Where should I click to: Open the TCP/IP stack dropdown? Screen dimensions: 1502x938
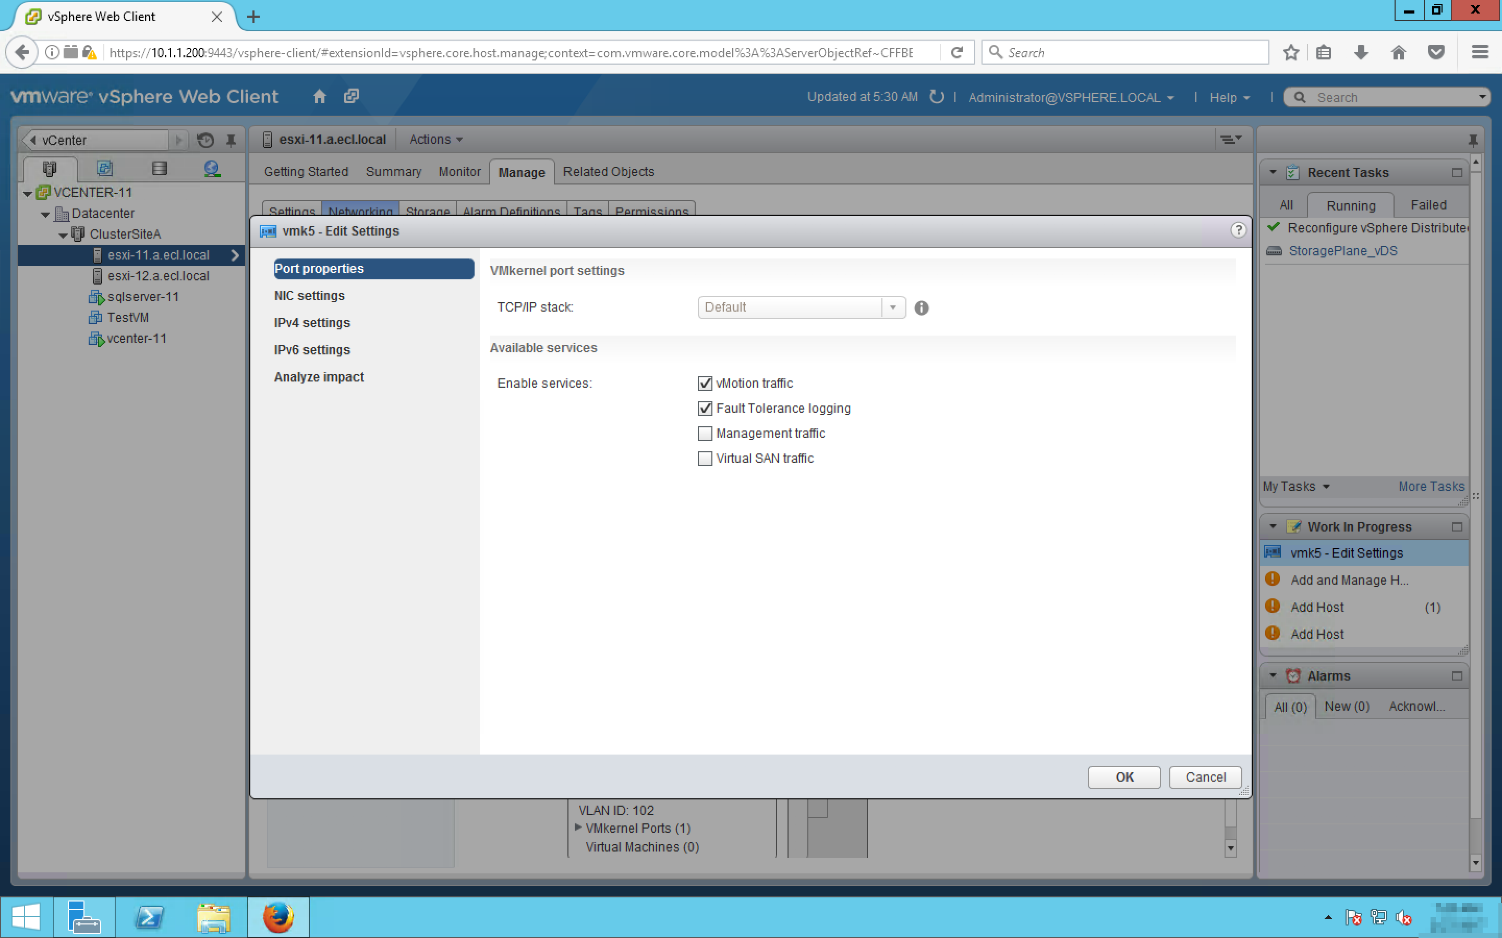pyautogui.click(x=892, y=307)
